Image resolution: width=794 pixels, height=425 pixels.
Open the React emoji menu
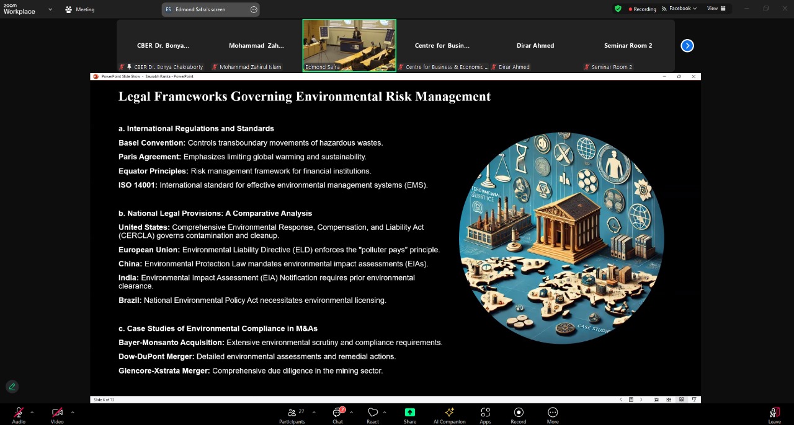(x=373, y=414)
